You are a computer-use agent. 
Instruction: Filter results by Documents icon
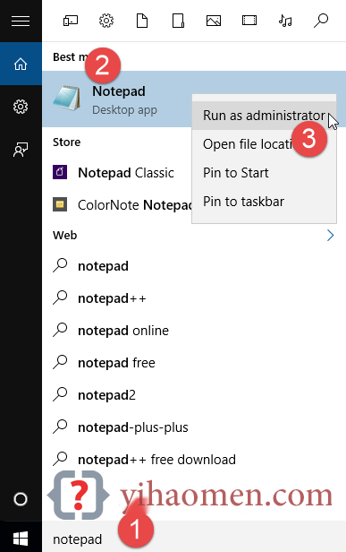pos(142,21)
